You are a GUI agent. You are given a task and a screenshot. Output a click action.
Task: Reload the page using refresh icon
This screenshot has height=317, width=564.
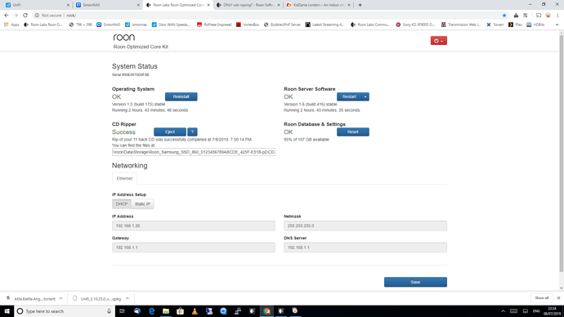pos(25,16)
